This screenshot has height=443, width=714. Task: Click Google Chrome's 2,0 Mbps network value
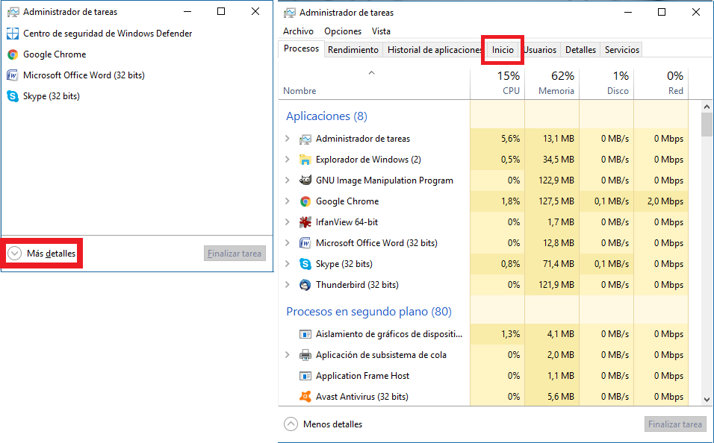665,201
